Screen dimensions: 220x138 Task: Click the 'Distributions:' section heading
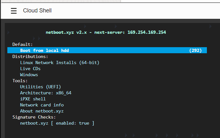(30, 56)
